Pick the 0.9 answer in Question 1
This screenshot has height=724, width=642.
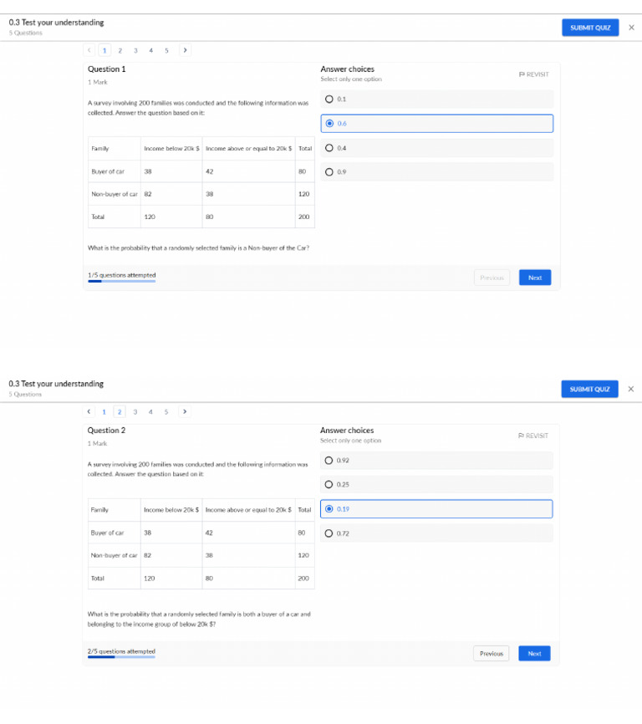pyautogui.click(x=329, y=172)
